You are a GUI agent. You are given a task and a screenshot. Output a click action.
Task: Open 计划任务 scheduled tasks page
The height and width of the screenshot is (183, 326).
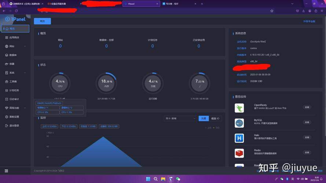point(14,90)
